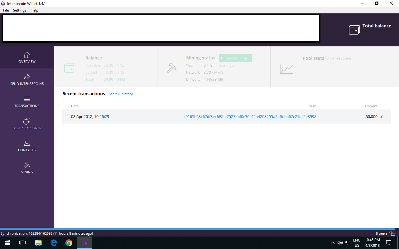Image resolution: width=399 pixels, height=249 pixels.
Task: Open Microsoft Edge from taskbar
Action: pos(54,243)
